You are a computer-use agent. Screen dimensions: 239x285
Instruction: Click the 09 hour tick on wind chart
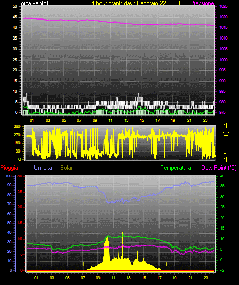point(95,120)
